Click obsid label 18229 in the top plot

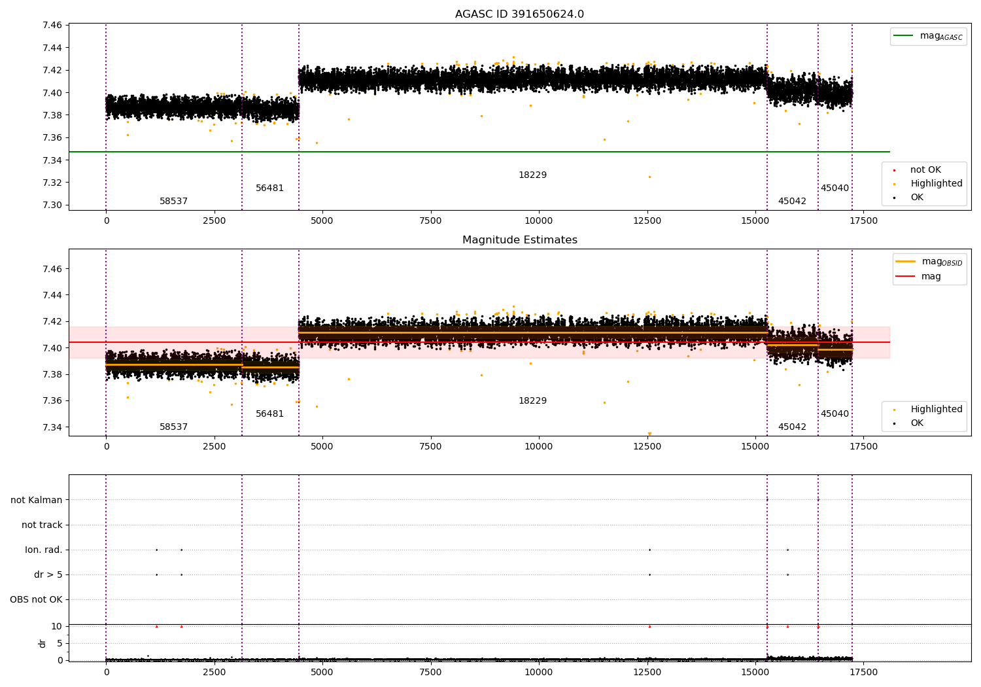tap(532, 175)
